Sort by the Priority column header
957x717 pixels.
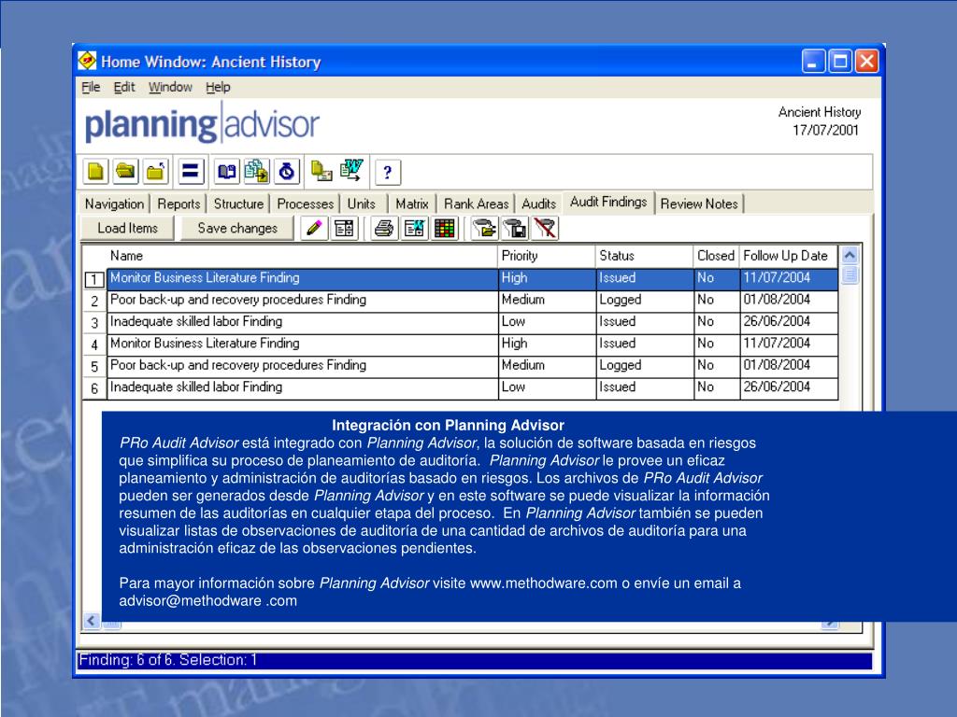(x=546, y=256)
